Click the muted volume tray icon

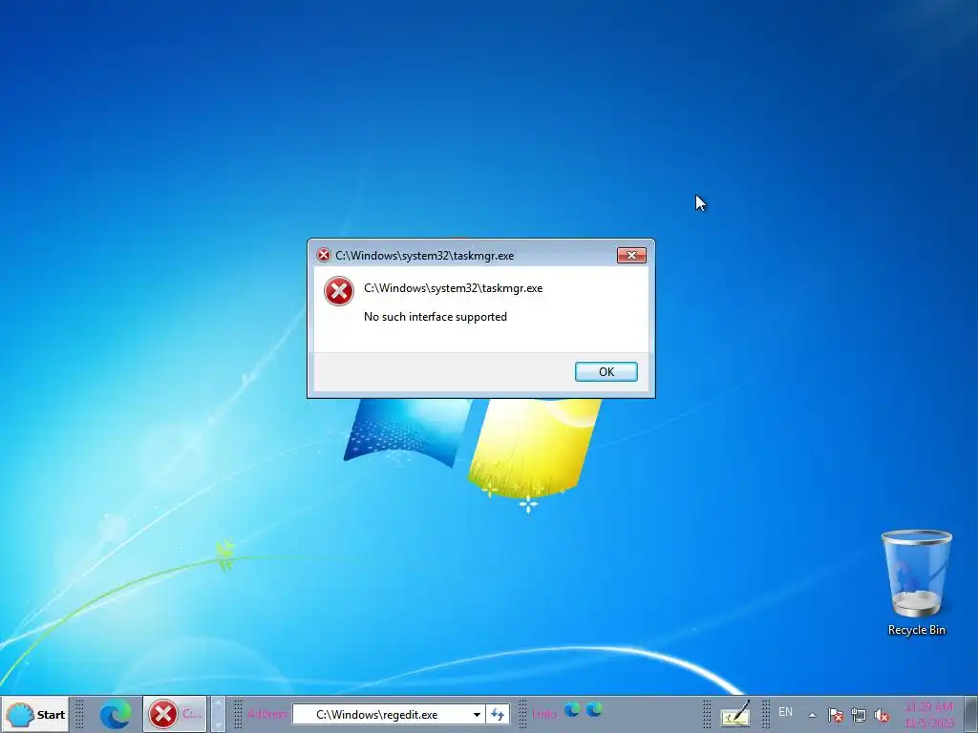coord(882,715)
